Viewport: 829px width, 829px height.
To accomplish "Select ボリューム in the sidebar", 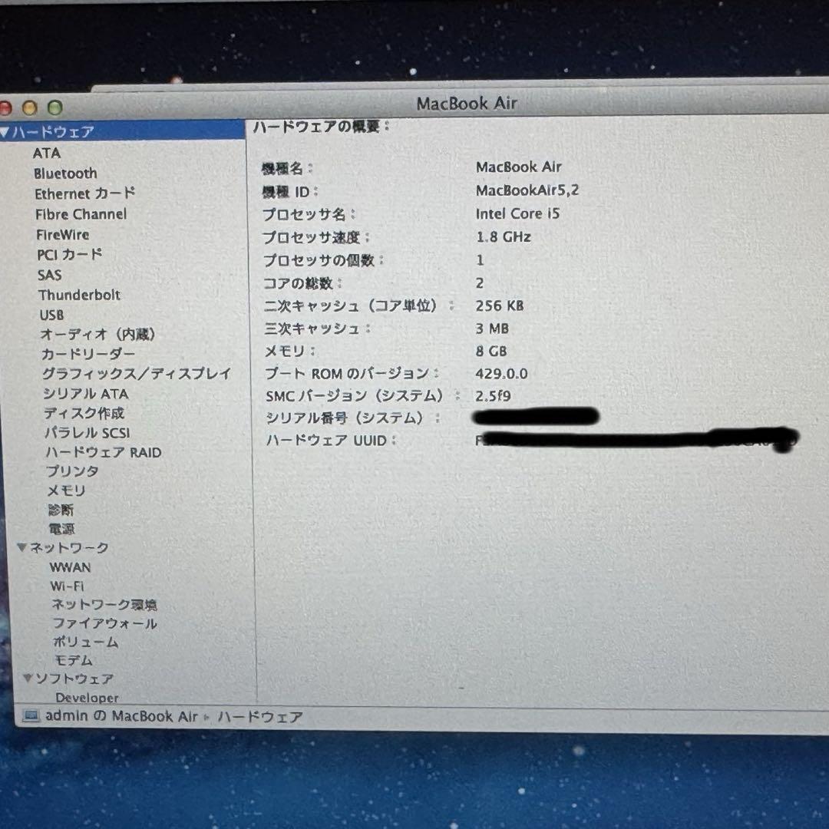I will [86, 642].
